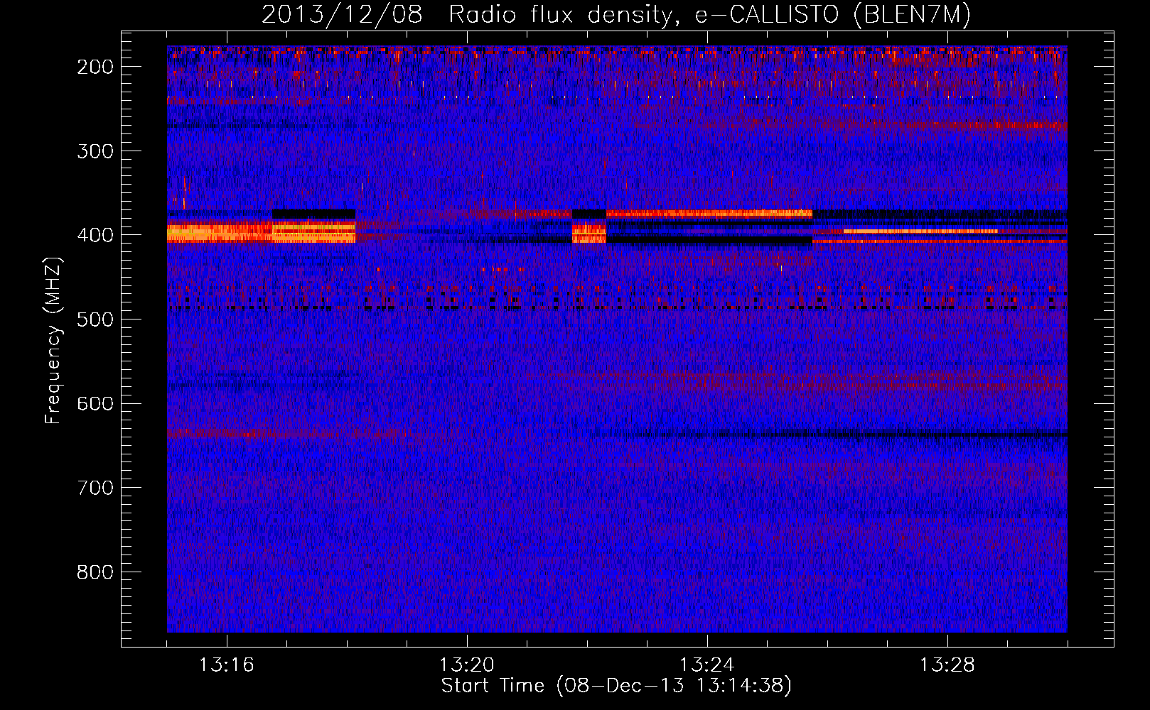
Task: Click the "Start Time (08-Dec-13 13:14:38)" axis label
Action: click(616, 686)
